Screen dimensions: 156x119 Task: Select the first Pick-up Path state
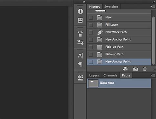[119, 47]
